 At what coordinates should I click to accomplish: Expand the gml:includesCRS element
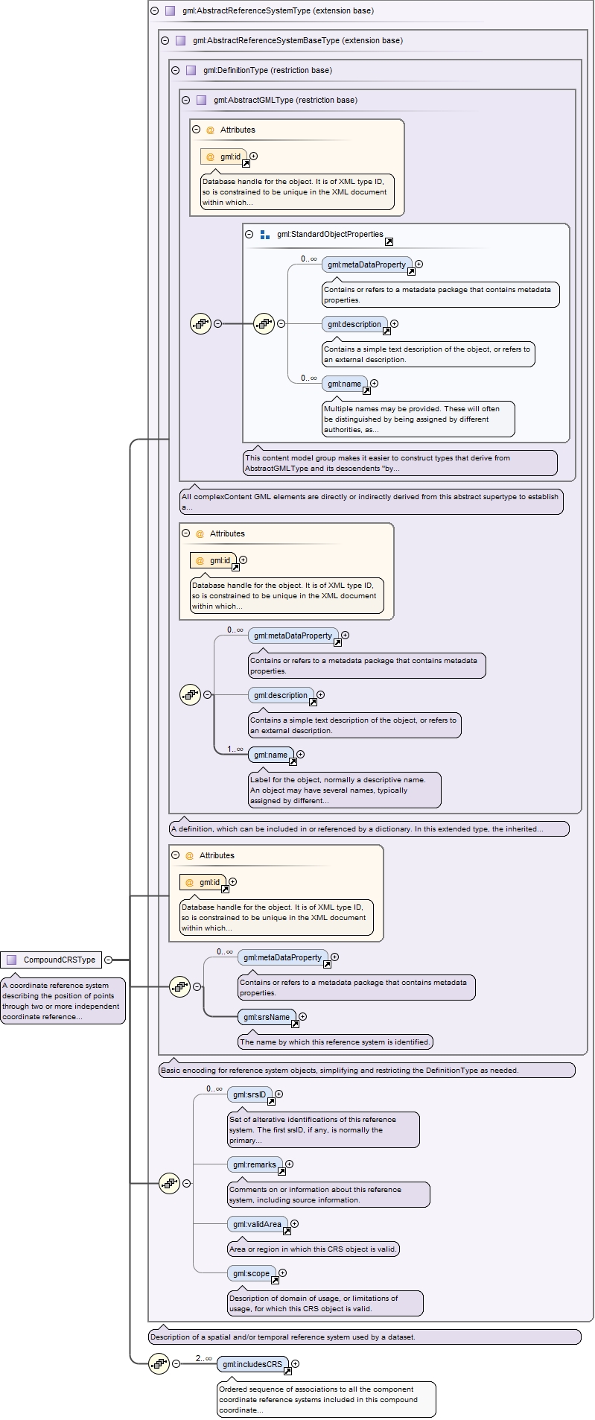point(296,1363)
